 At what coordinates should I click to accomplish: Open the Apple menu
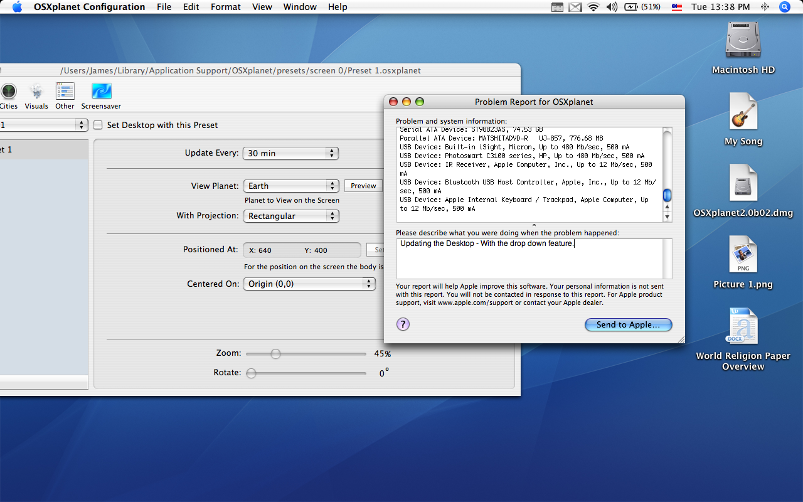pyautogui.click(x=17, y=7)
